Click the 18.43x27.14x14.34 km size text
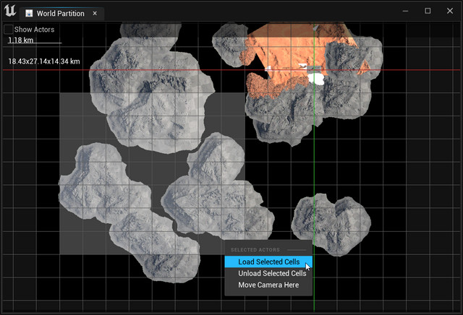Image resolution: width=463 pixels, height=315 pixels. [44, 61]
